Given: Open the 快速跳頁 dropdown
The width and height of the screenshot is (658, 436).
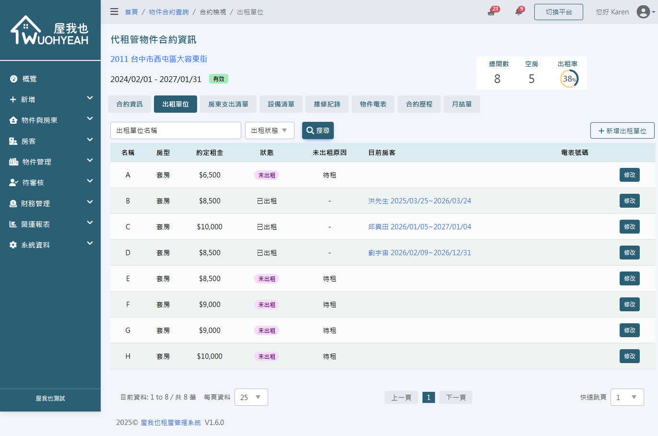Looking at the screenshot, I should (627, 397).
